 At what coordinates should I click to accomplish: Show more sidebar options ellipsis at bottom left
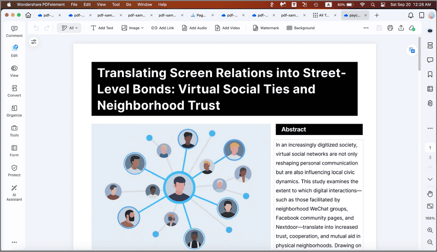(x=14, y=242)
